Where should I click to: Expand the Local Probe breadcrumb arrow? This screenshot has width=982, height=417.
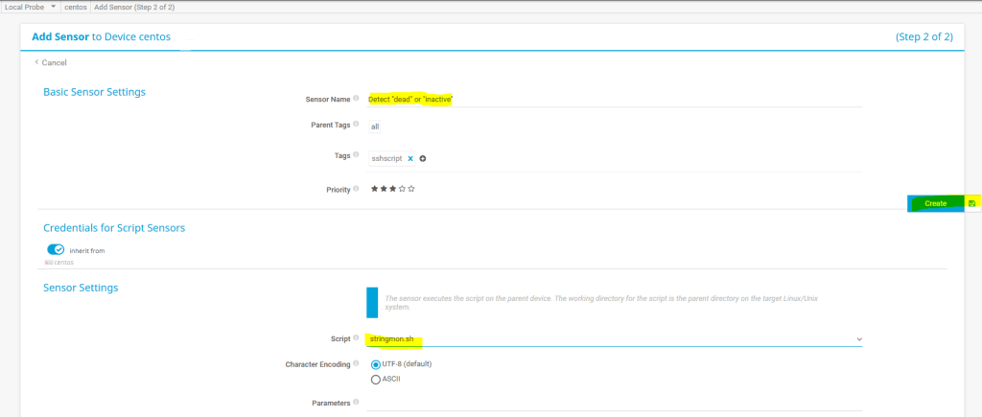53,7
